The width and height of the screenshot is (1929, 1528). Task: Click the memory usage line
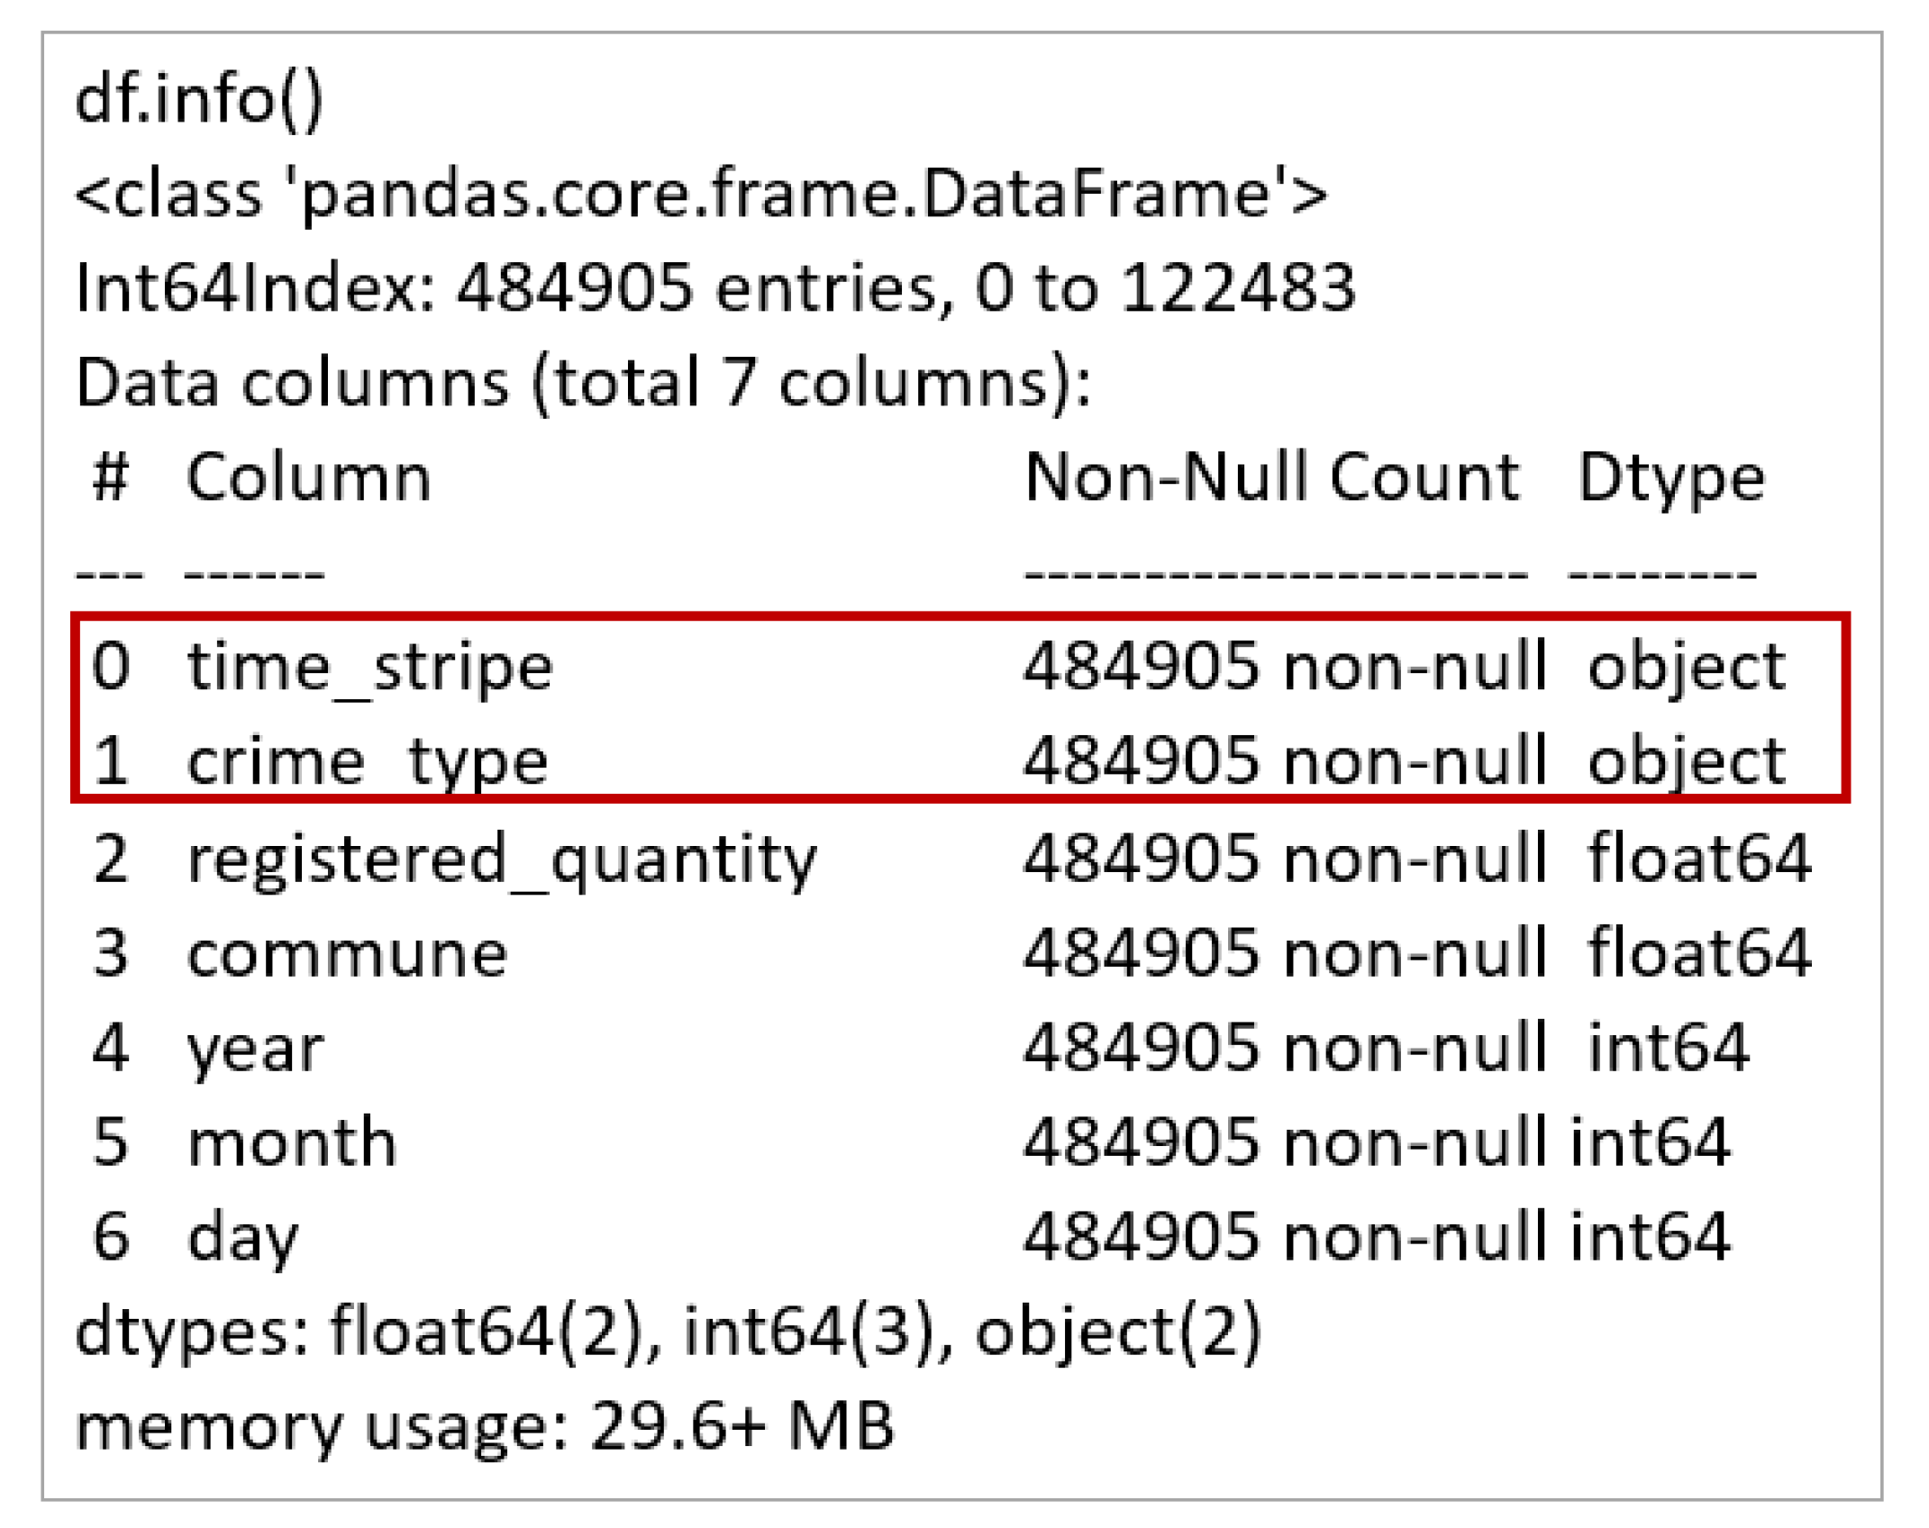tap(485, 1426)
